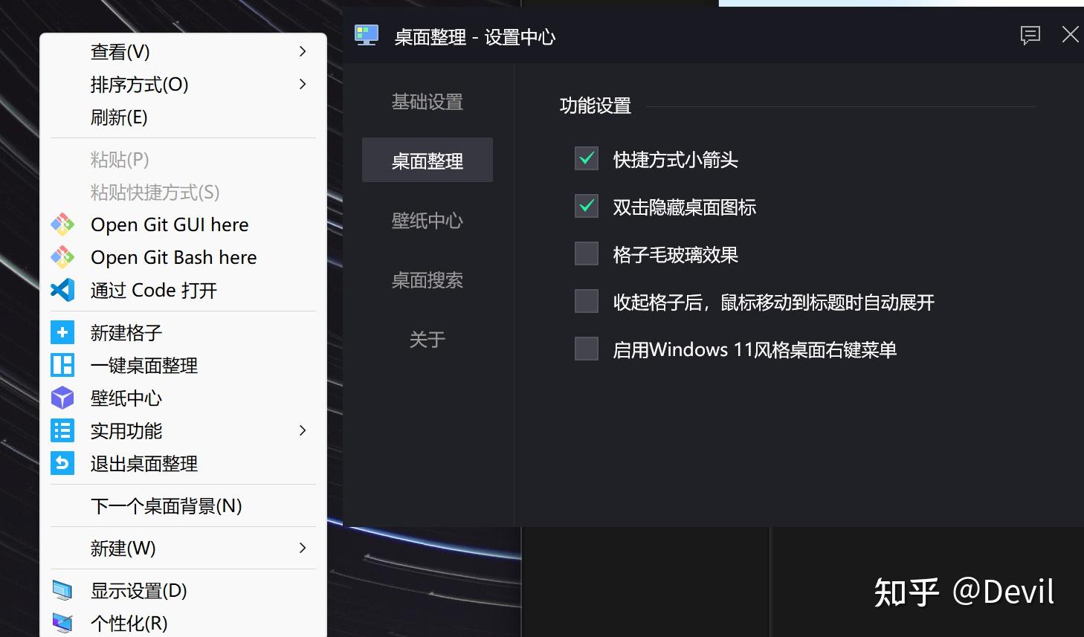The width and height of the screenshot is (1084, 637).
Task: Open 显示设置(D) from context menu
Action: [x=183, y=591]
